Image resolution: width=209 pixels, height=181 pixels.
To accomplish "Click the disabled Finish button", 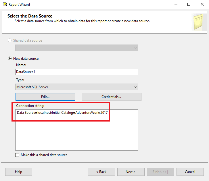I will click(160, 172).
